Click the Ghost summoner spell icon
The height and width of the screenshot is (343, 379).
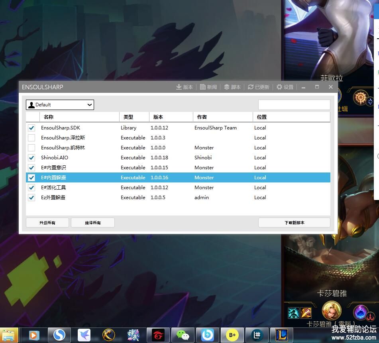click(x=294, y=313)
